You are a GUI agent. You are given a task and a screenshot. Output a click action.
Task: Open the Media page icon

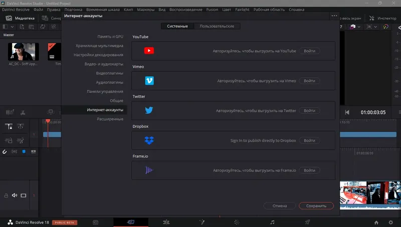coord(95,222)
